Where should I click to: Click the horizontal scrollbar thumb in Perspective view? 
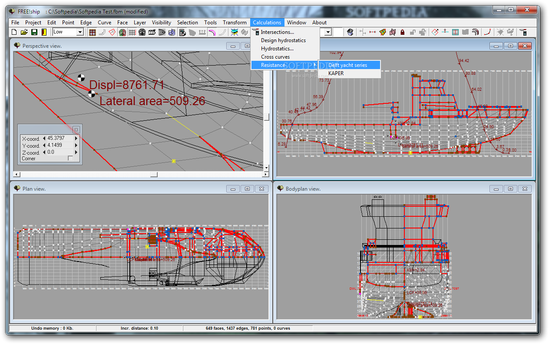tap(154, 174)
